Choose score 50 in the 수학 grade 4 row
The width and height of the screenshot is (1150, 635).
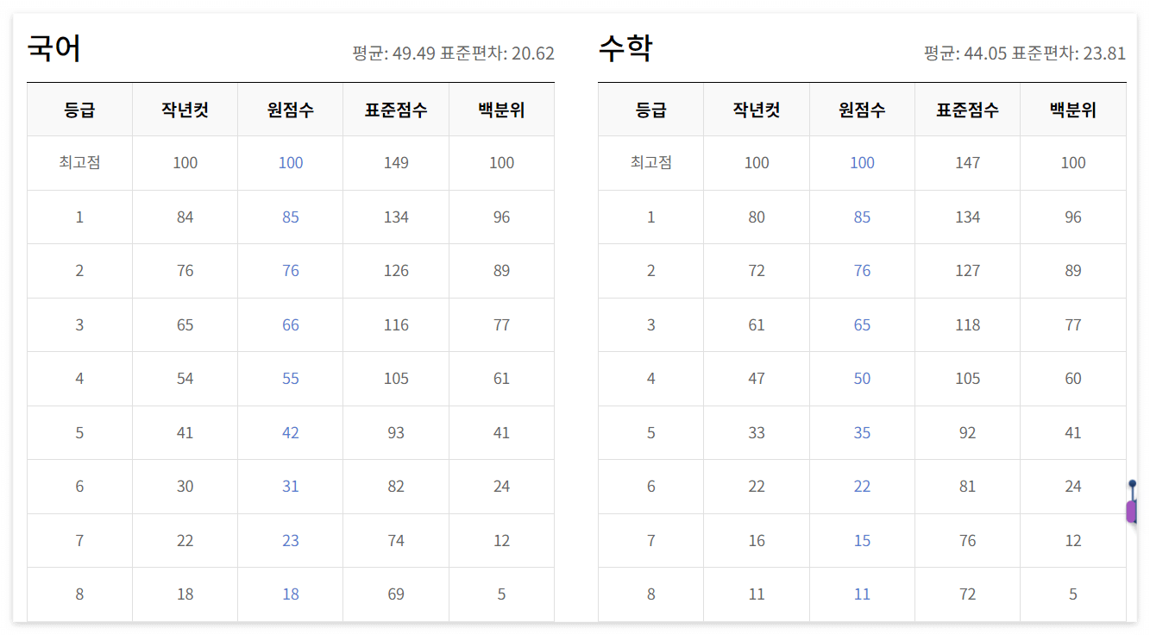point(861,378)
